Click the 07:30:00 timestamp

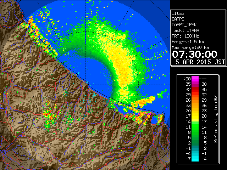tap(195, 54)
